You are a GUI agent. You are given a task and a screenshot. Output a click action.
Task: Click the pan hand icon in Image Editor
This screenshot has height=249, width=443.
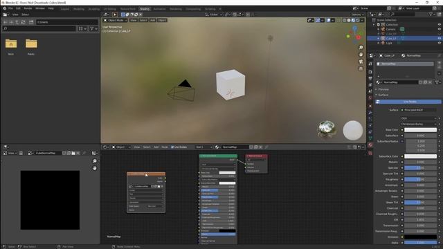pyautogui.click(x=95, y=168)
